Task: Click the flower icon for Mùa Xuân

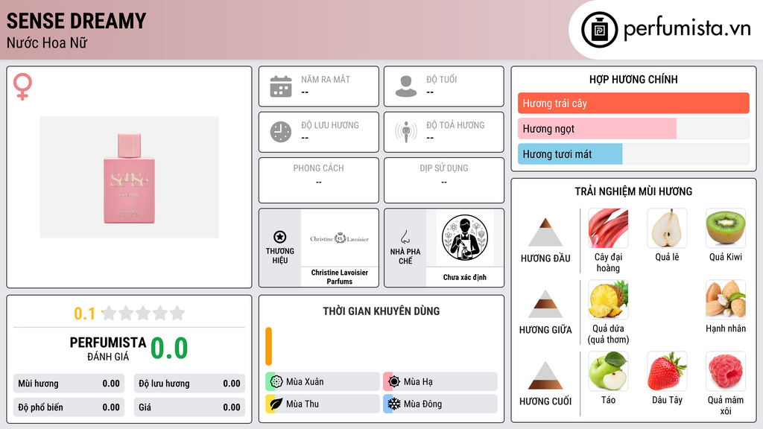Action: (x=276, y=381)
